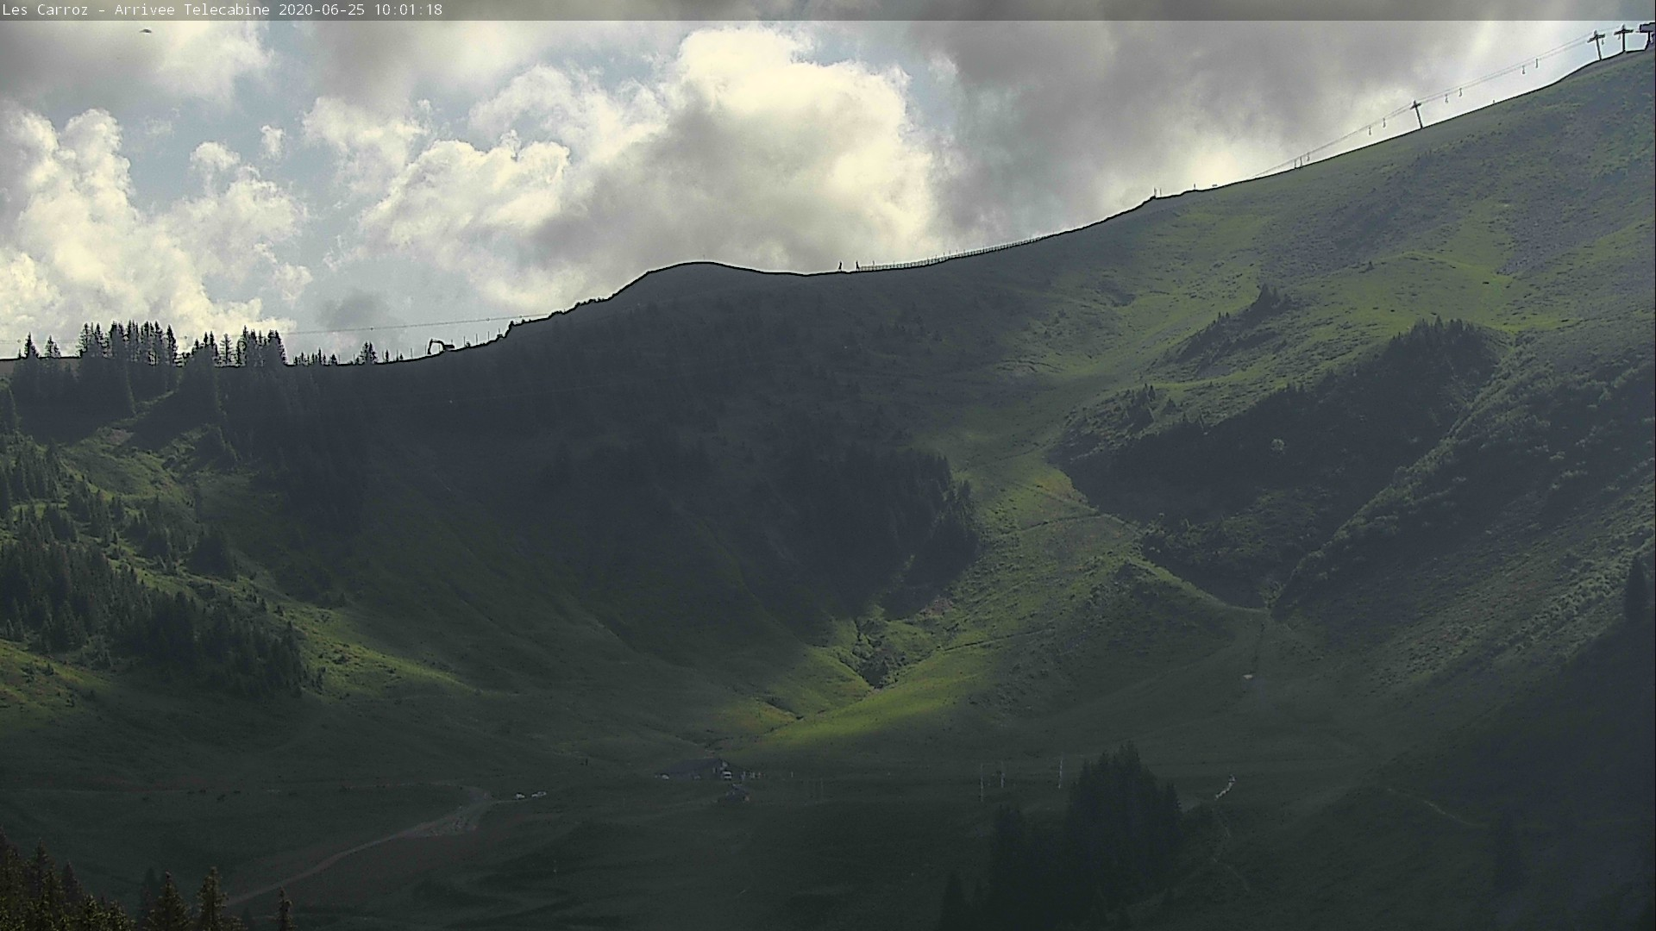Click the 'Les Carroz - Arrivee Telecabine' overlay text
This screenshot has width=1656, height=931.
click(x=137, y=10)
